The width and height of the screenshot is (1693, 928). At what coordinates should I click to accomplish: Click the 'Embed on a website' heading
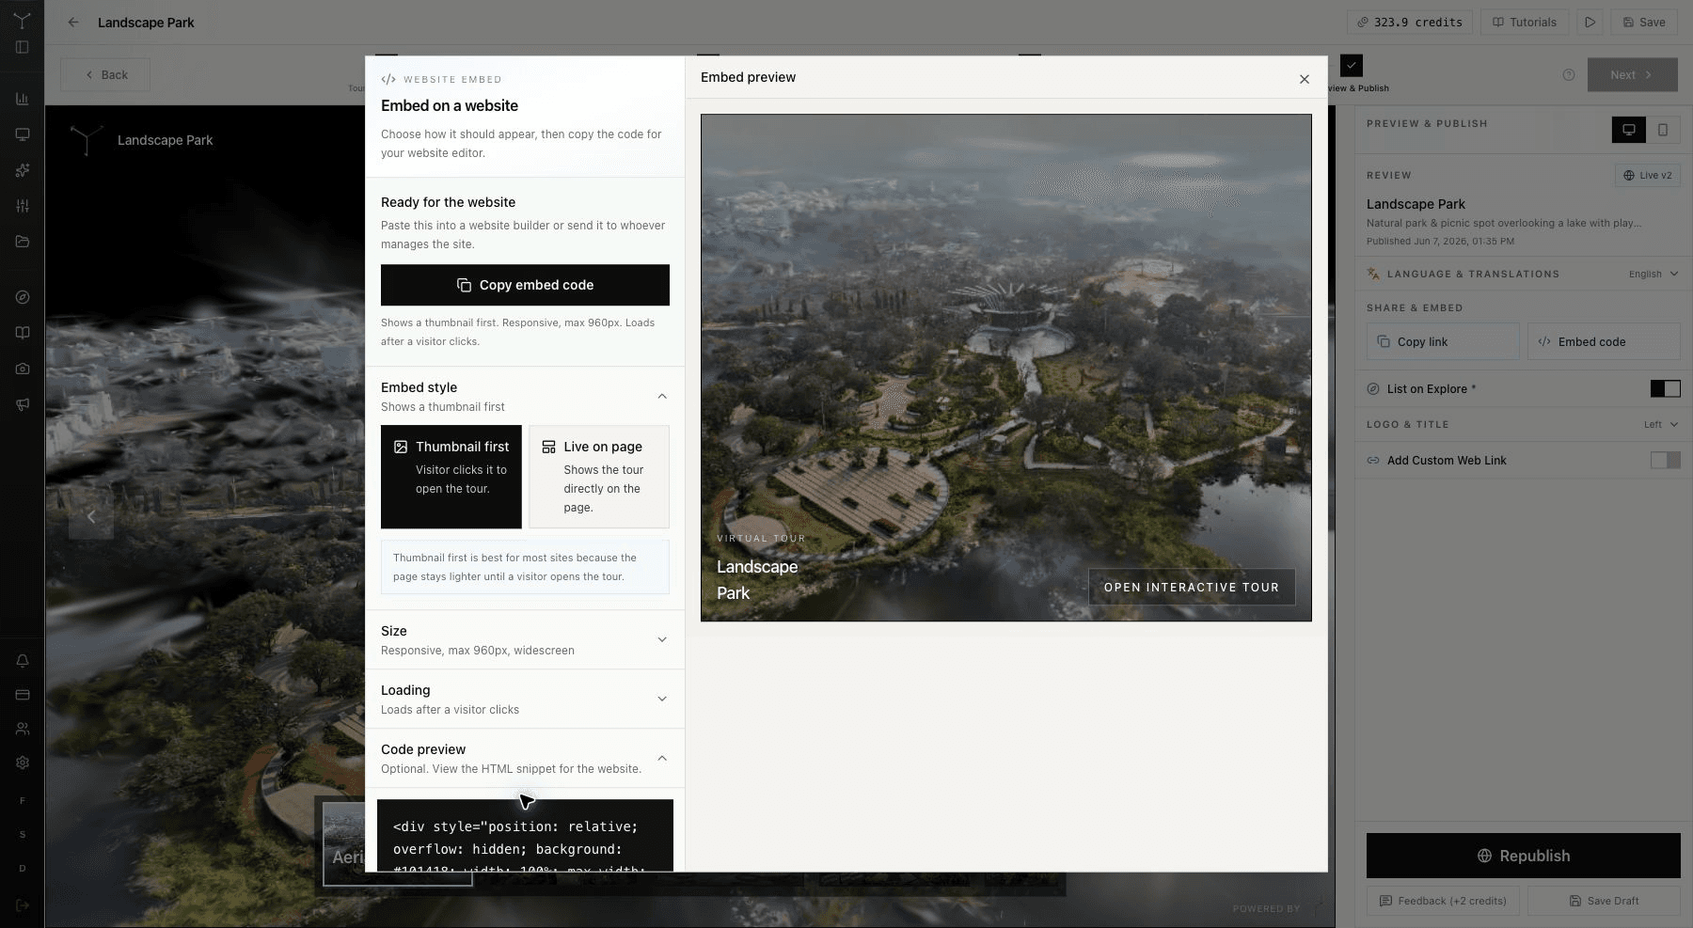tap(450, 106)
